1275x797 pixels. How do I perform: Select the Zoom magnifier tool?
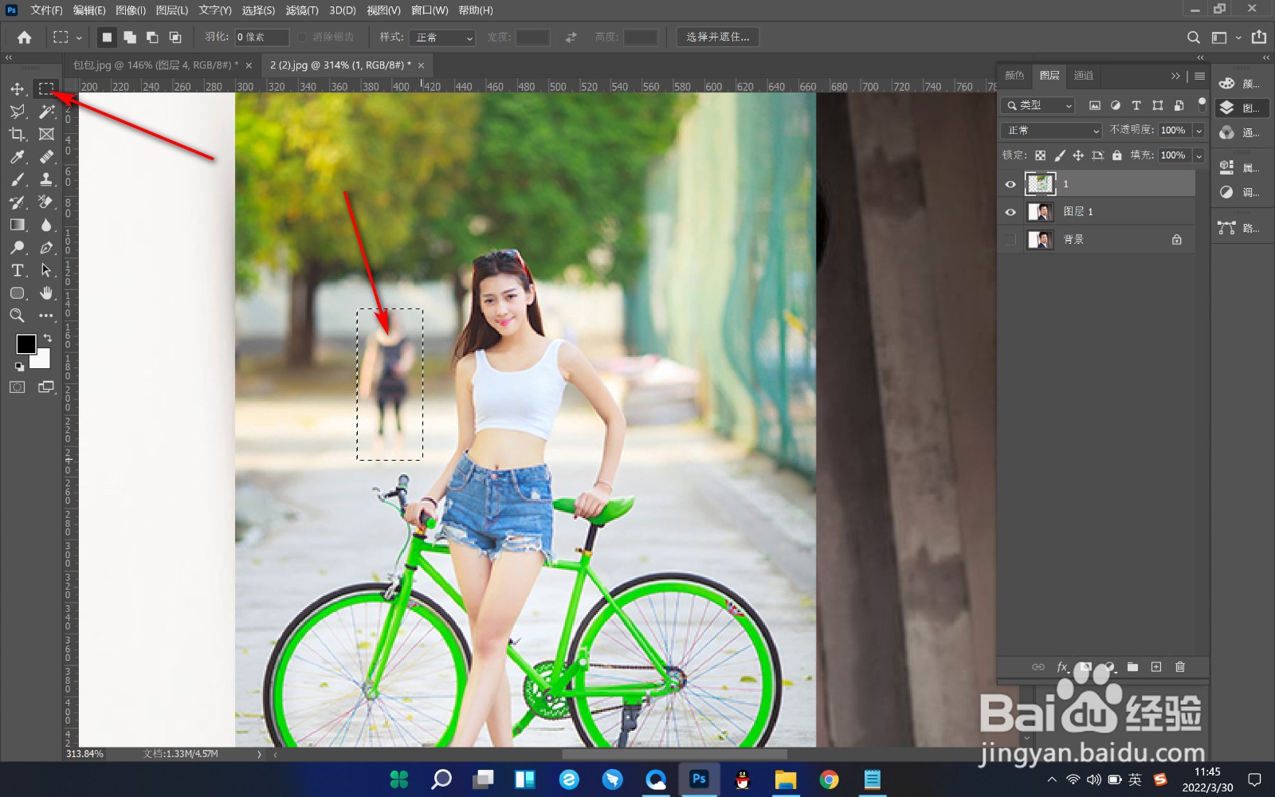[17, 316]
